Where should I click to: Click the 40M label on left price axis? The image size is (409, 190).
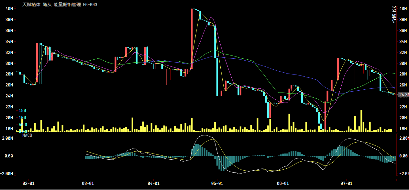click(x=9, y=9)
